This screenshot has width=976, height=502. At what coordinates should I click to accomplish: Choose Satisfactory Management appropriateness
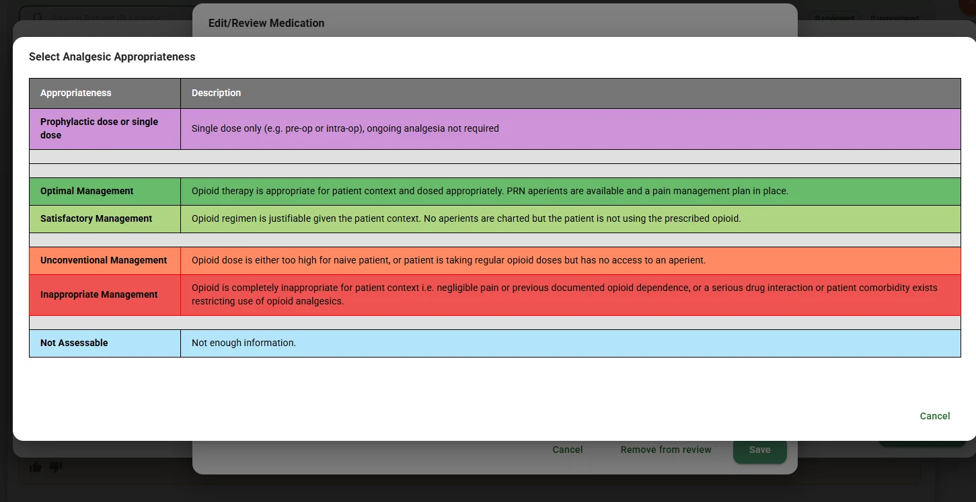(494, 218)
